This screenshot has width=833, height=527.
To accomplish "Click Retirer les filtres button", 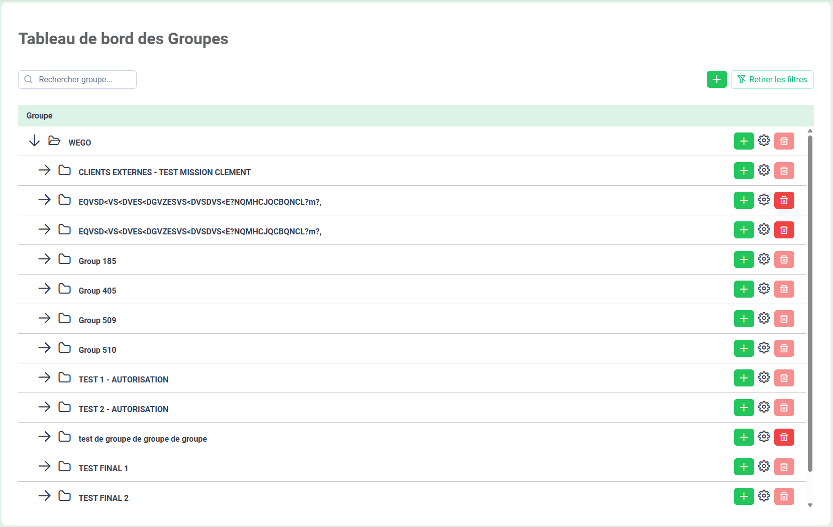I will click(772, 79).
